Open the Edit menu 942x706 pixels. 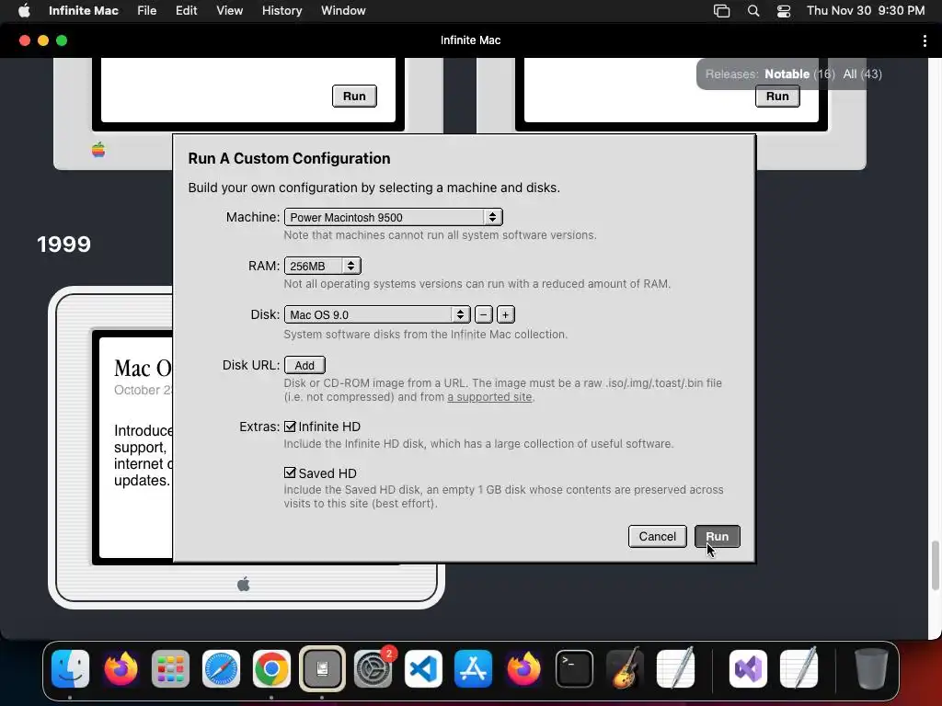tap(186, 10)
